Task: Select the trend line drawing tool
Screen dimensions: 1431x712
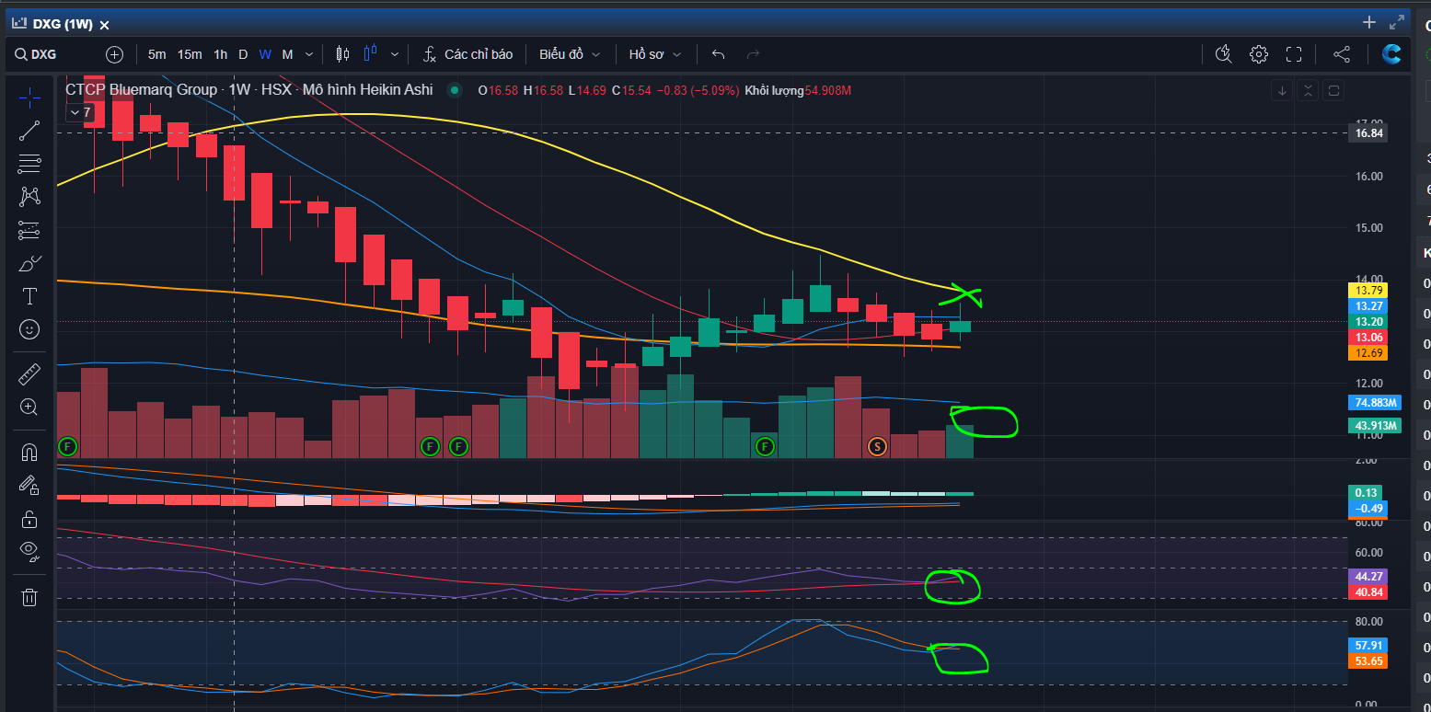Action: click(x=29, y=131)
